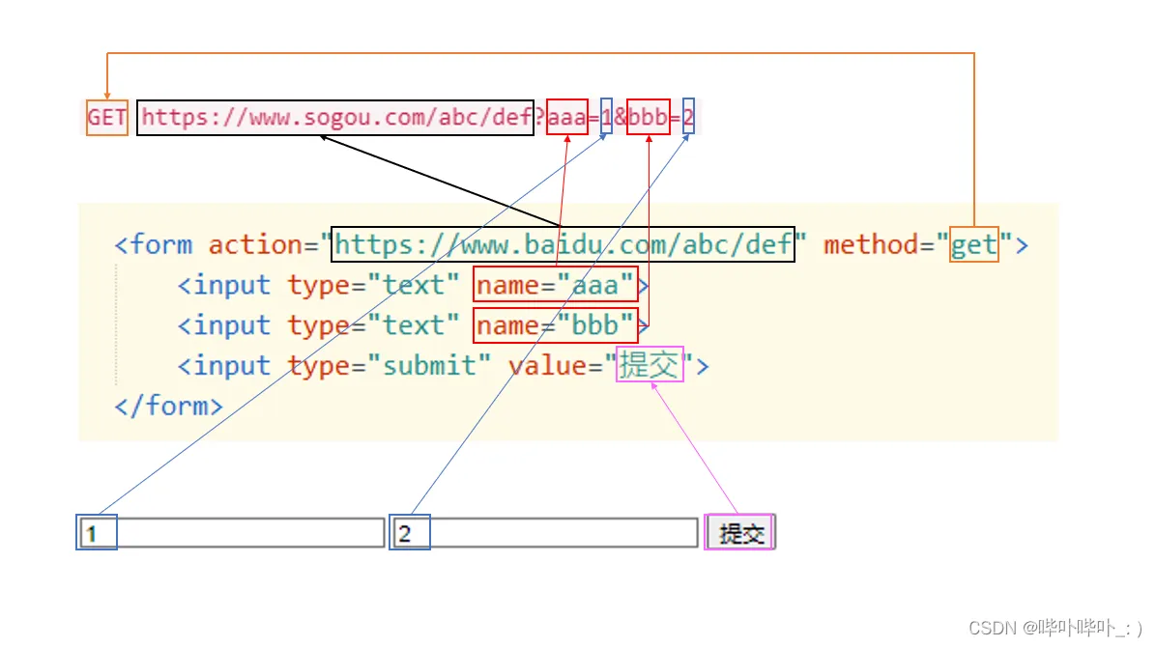Click the opening <form tag text
1156x647 pixels.
pos(154,244)
